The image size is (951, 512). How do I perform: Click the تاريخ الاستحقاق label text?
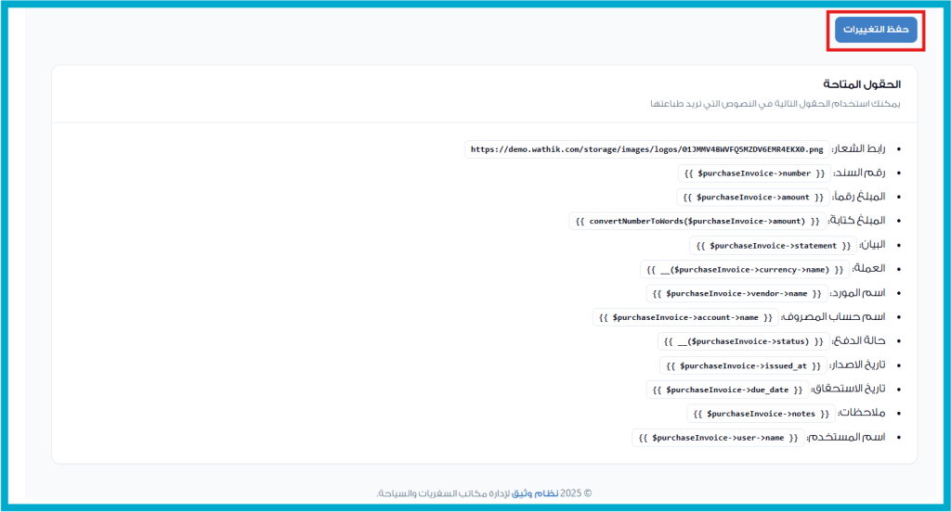[x=849, y=389]
